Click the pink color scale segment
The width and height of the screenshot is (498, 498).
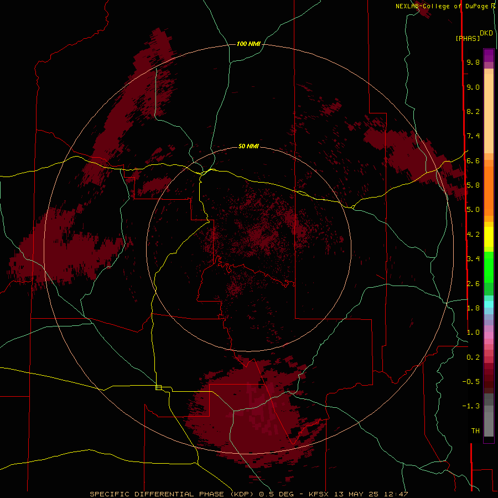tap(489, 335)
